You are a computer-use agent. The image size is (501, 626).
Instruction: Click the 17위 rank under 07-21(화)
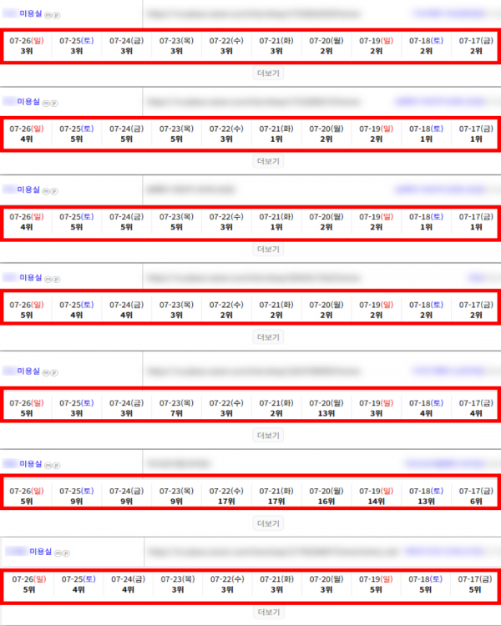click(x=276, y=502)
